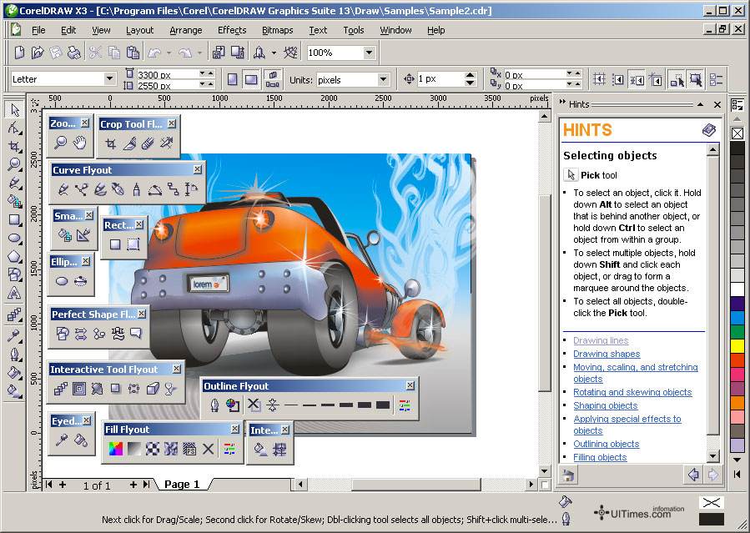Screen dimensions: 750x533
Task: Select the Paintbucket tool in Eyedropper flyout
Action: click(x=80, y=440)
